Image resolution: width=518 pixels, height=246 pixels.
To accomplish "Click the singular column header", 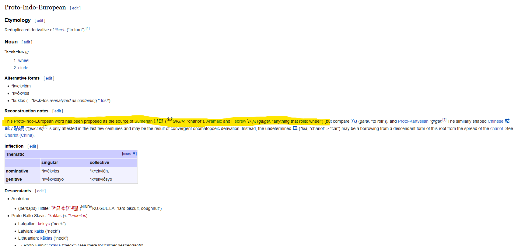I will pyautogui.click(x=65, y=162).
